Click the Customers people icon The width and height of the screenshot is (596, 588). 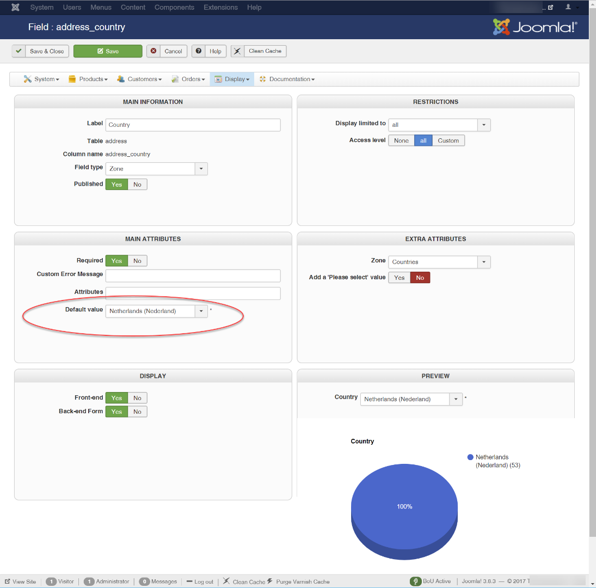(120, 79)
